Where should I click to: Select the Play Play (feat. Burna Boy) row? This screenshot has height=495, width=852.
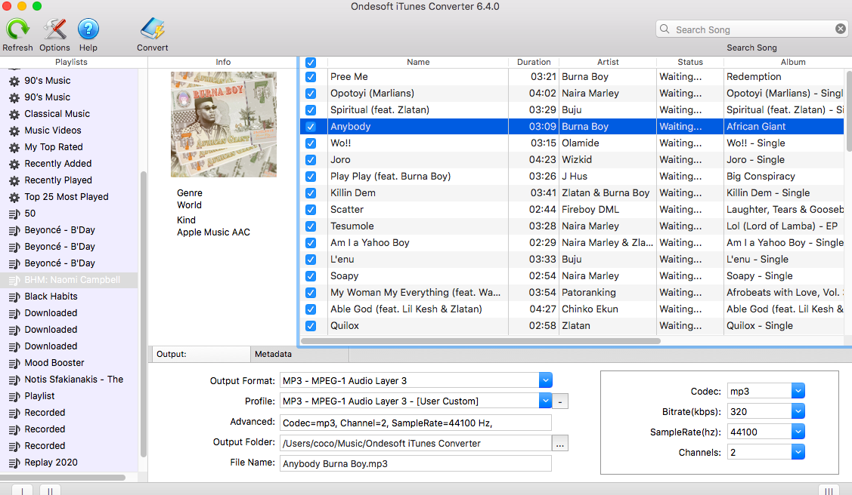572,177
